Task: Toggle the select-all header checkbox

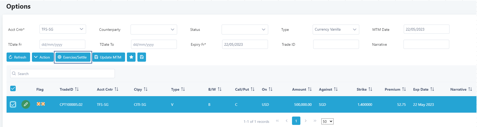Action: tap(13, 89)
